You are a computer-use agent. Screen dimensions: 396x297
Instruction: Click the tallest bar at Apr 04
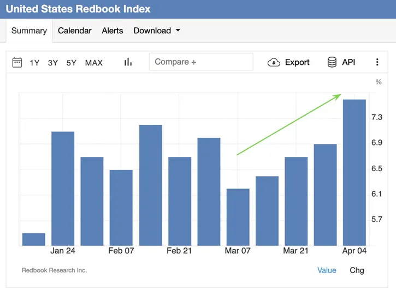354,173
